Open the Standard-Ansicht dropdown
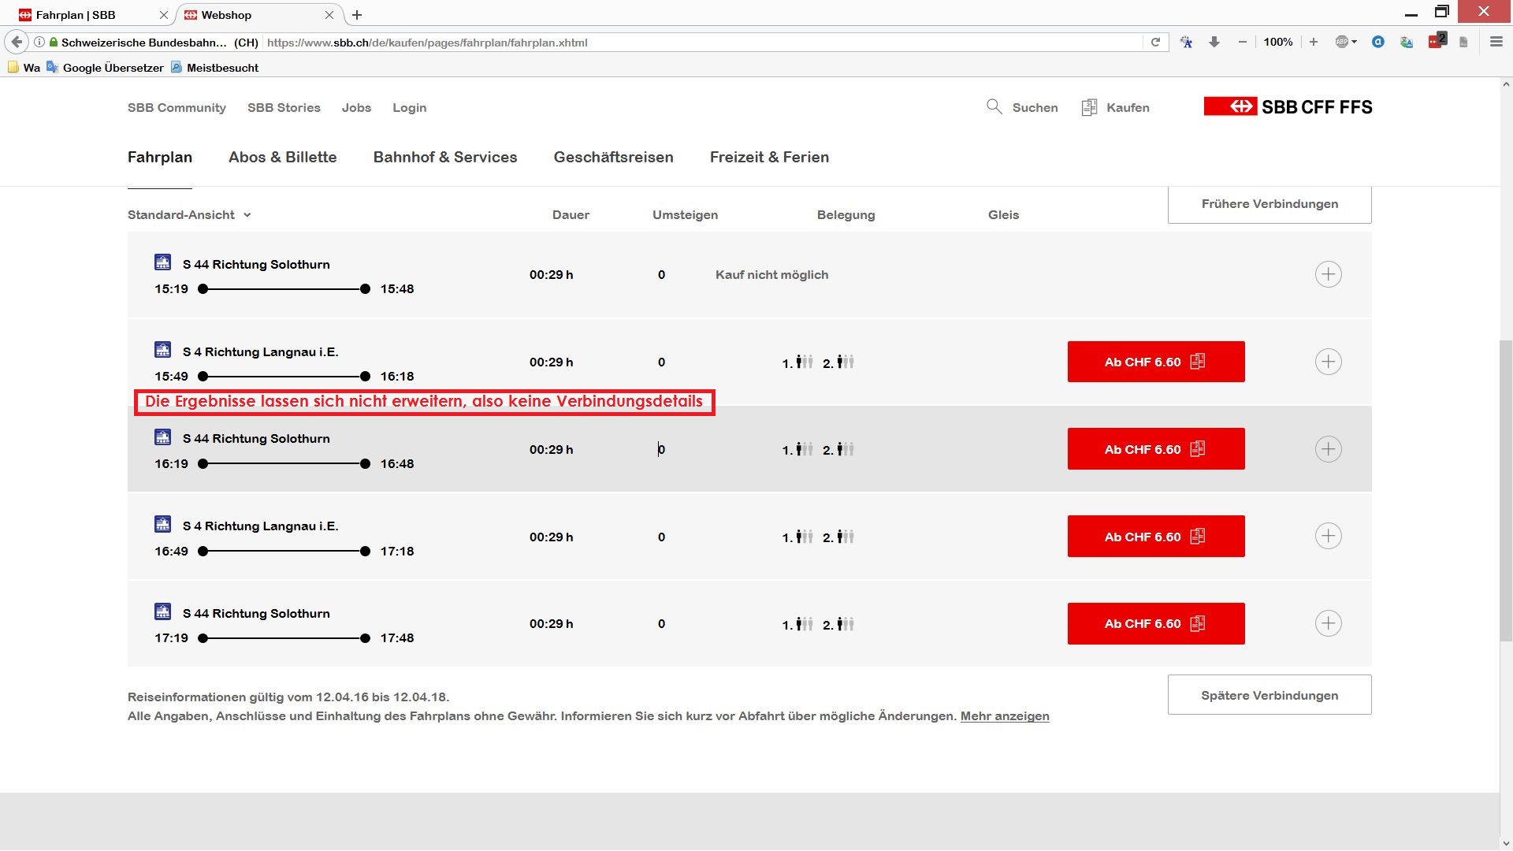The image size is (1513, 851). (x=189, y=215)
